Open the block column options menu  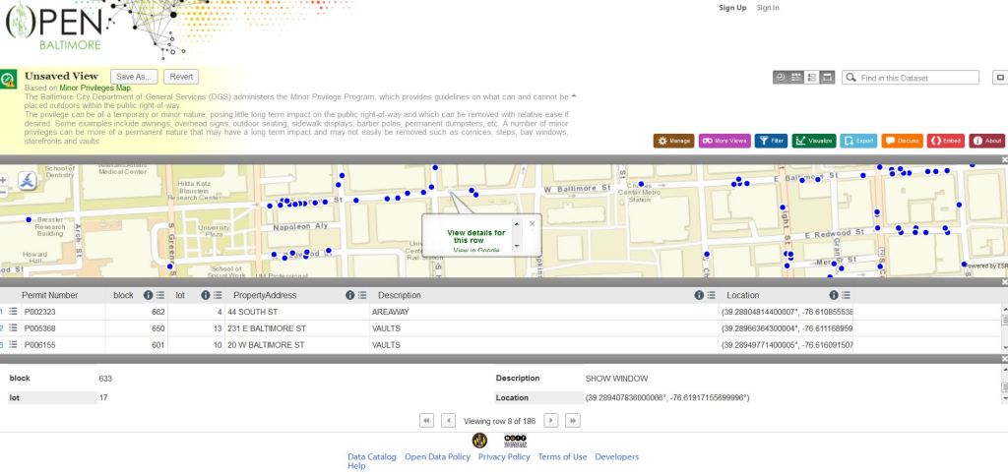click(160, 295)
